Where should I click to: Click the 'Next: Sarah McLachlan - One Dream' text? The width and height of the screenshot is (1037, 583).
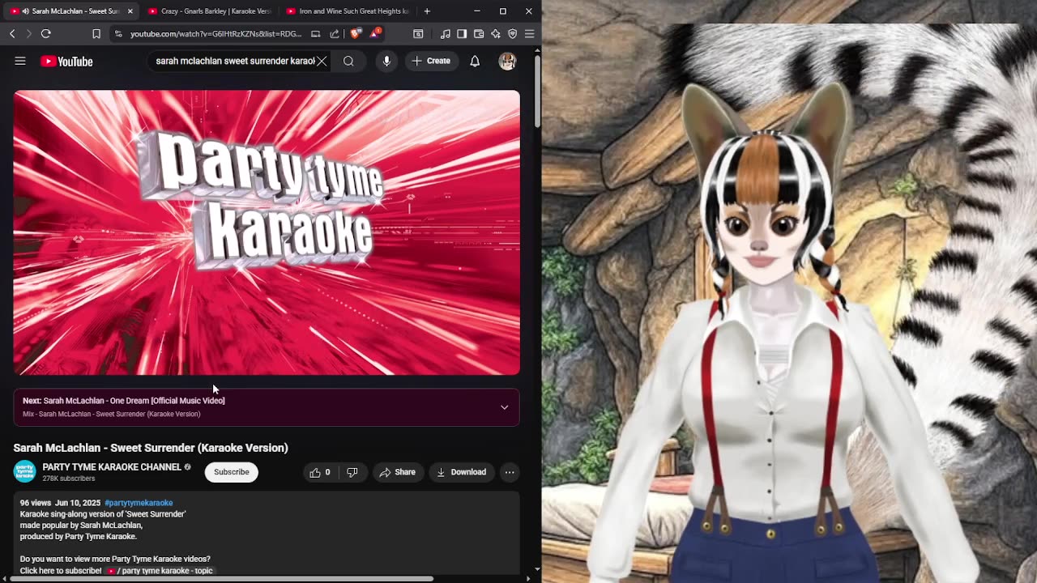pos(124,401)
